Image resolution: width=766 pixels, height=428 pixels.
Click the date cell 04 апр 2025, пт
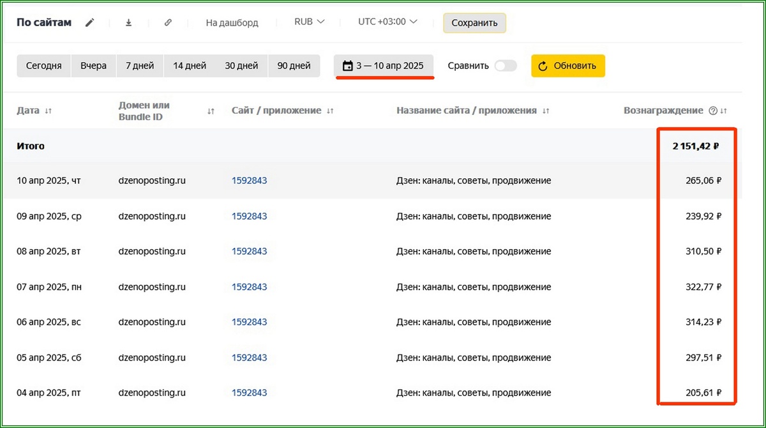click(x=49, y=392)
